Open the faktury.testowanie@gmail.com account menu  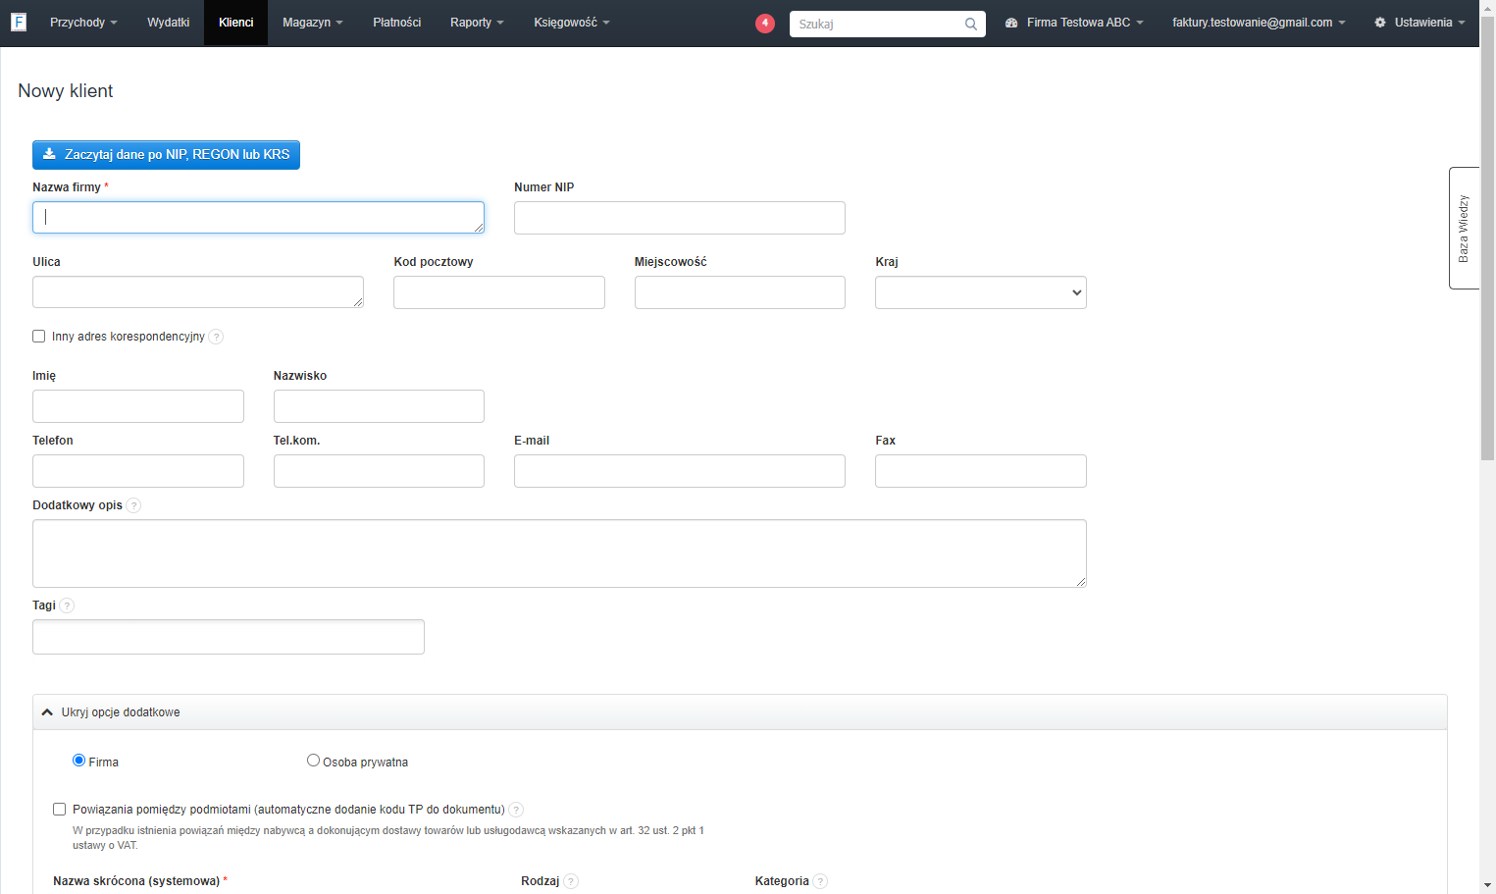1259,23
